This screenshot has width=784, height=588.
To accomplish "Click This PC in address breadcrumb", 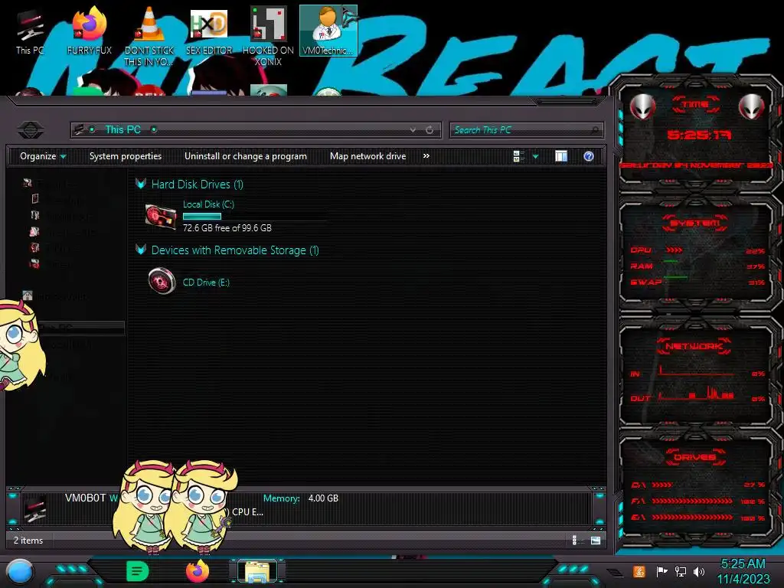I will [x=123, y=129].
